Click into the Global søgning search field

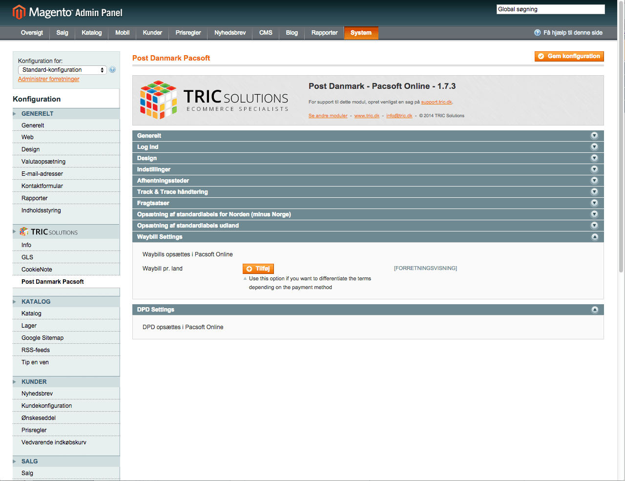pyautogui.click(x=550, y=9)
